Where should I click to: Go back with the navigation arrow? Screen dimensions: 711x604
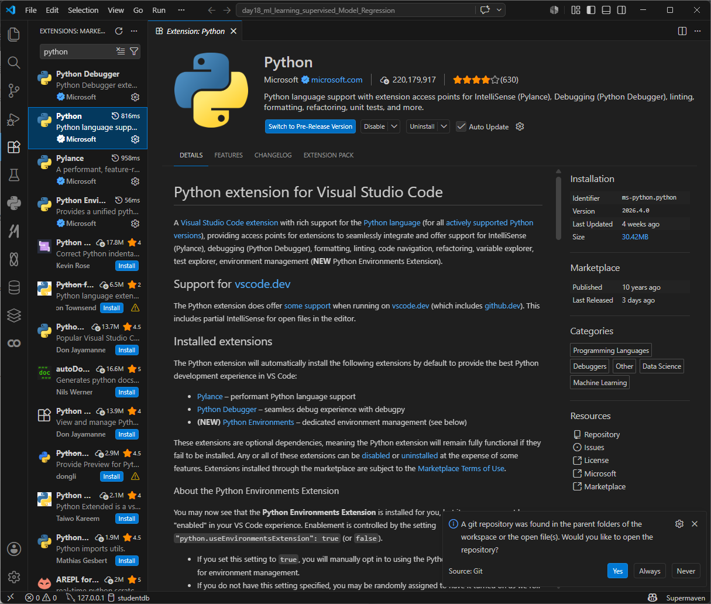212,10
